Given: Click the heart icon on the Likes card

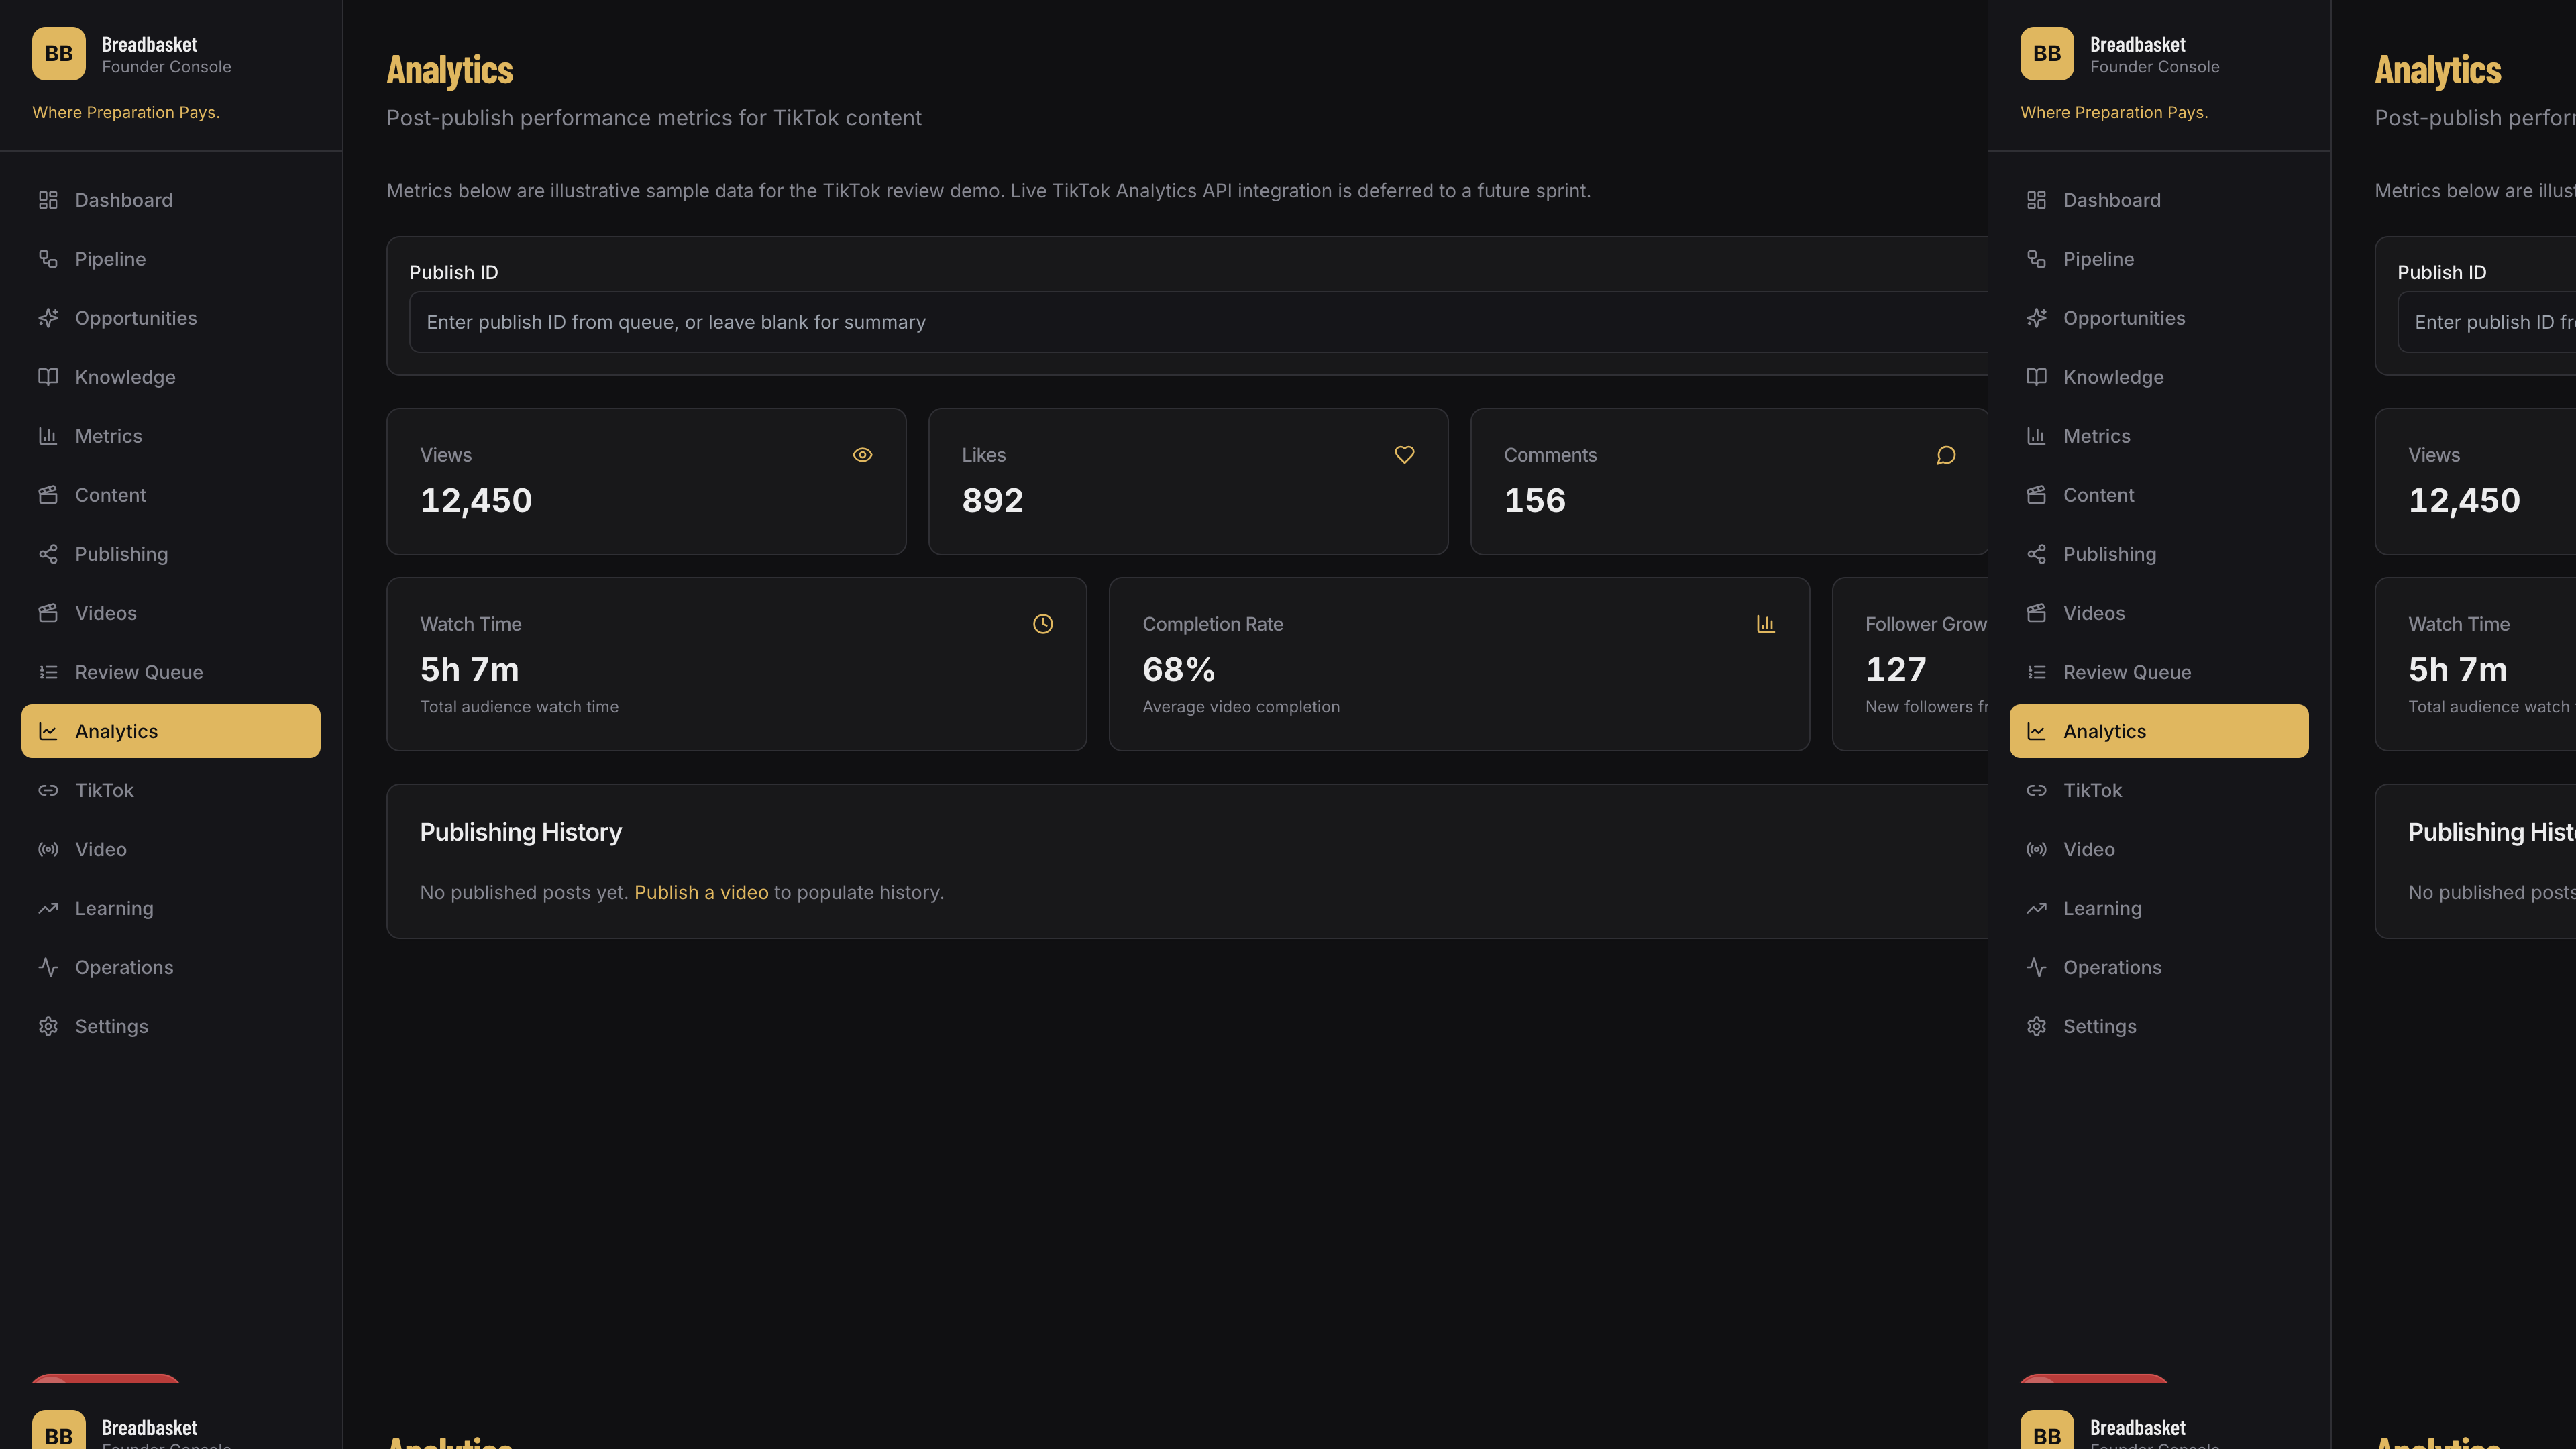Looking at the screenshot, I should click(x=1404, y=455).
